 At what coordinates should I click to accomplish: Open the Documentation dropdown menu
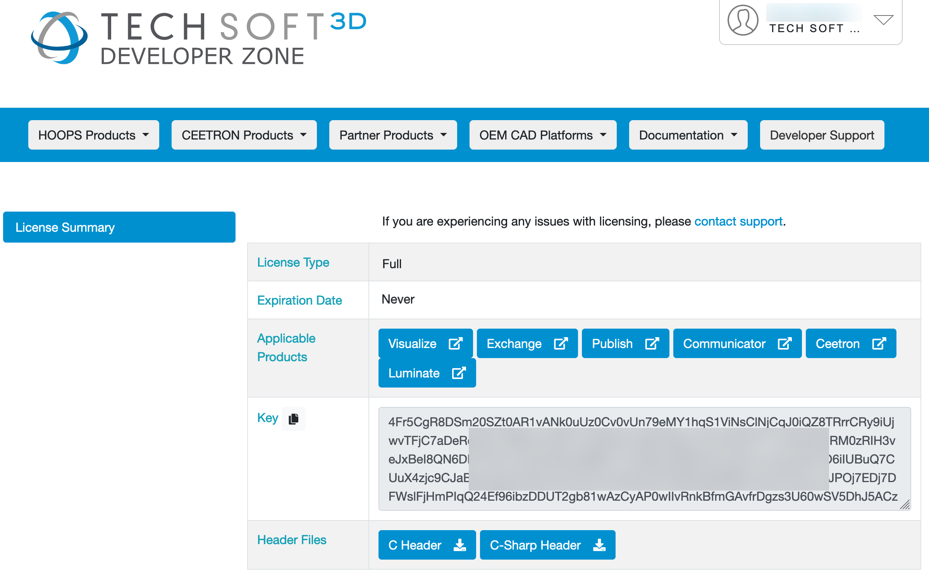point(688,135)
